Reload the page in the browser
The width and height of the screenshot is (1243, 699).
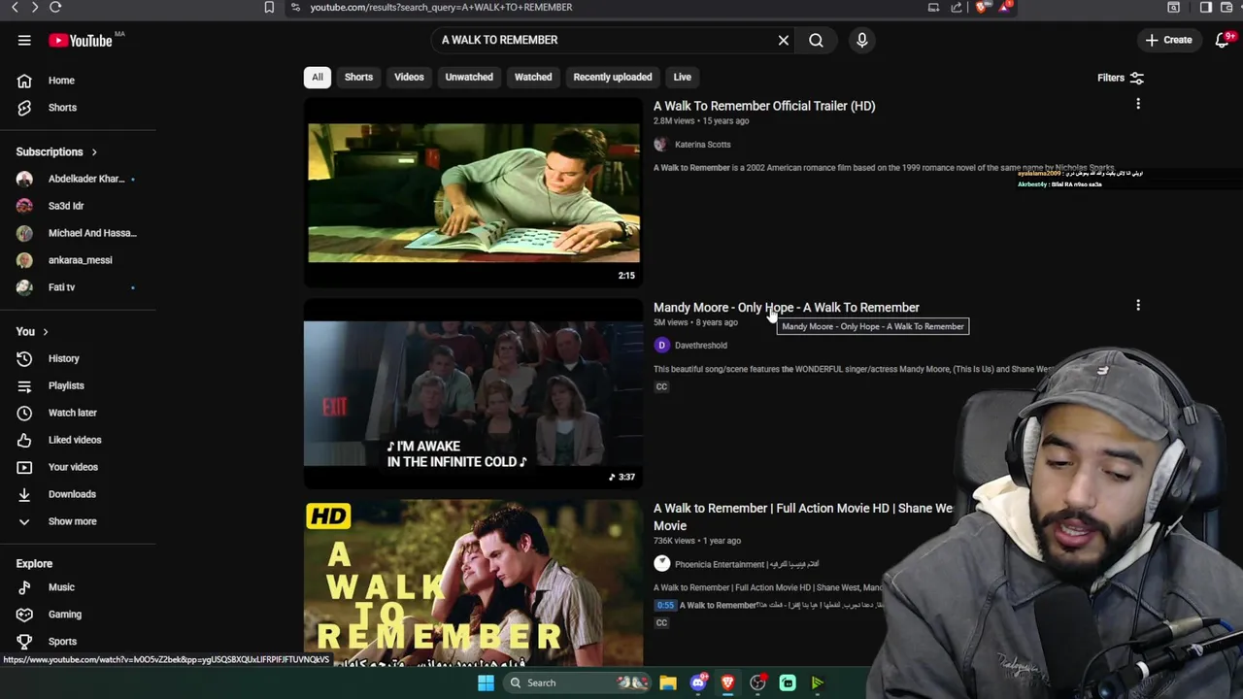tap(55, 7)
